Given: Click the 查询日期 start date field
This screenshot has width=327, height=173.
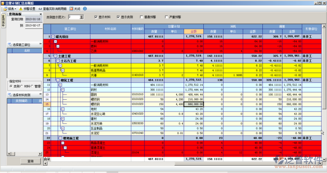Looking at the screenshot, I should 33,19.
